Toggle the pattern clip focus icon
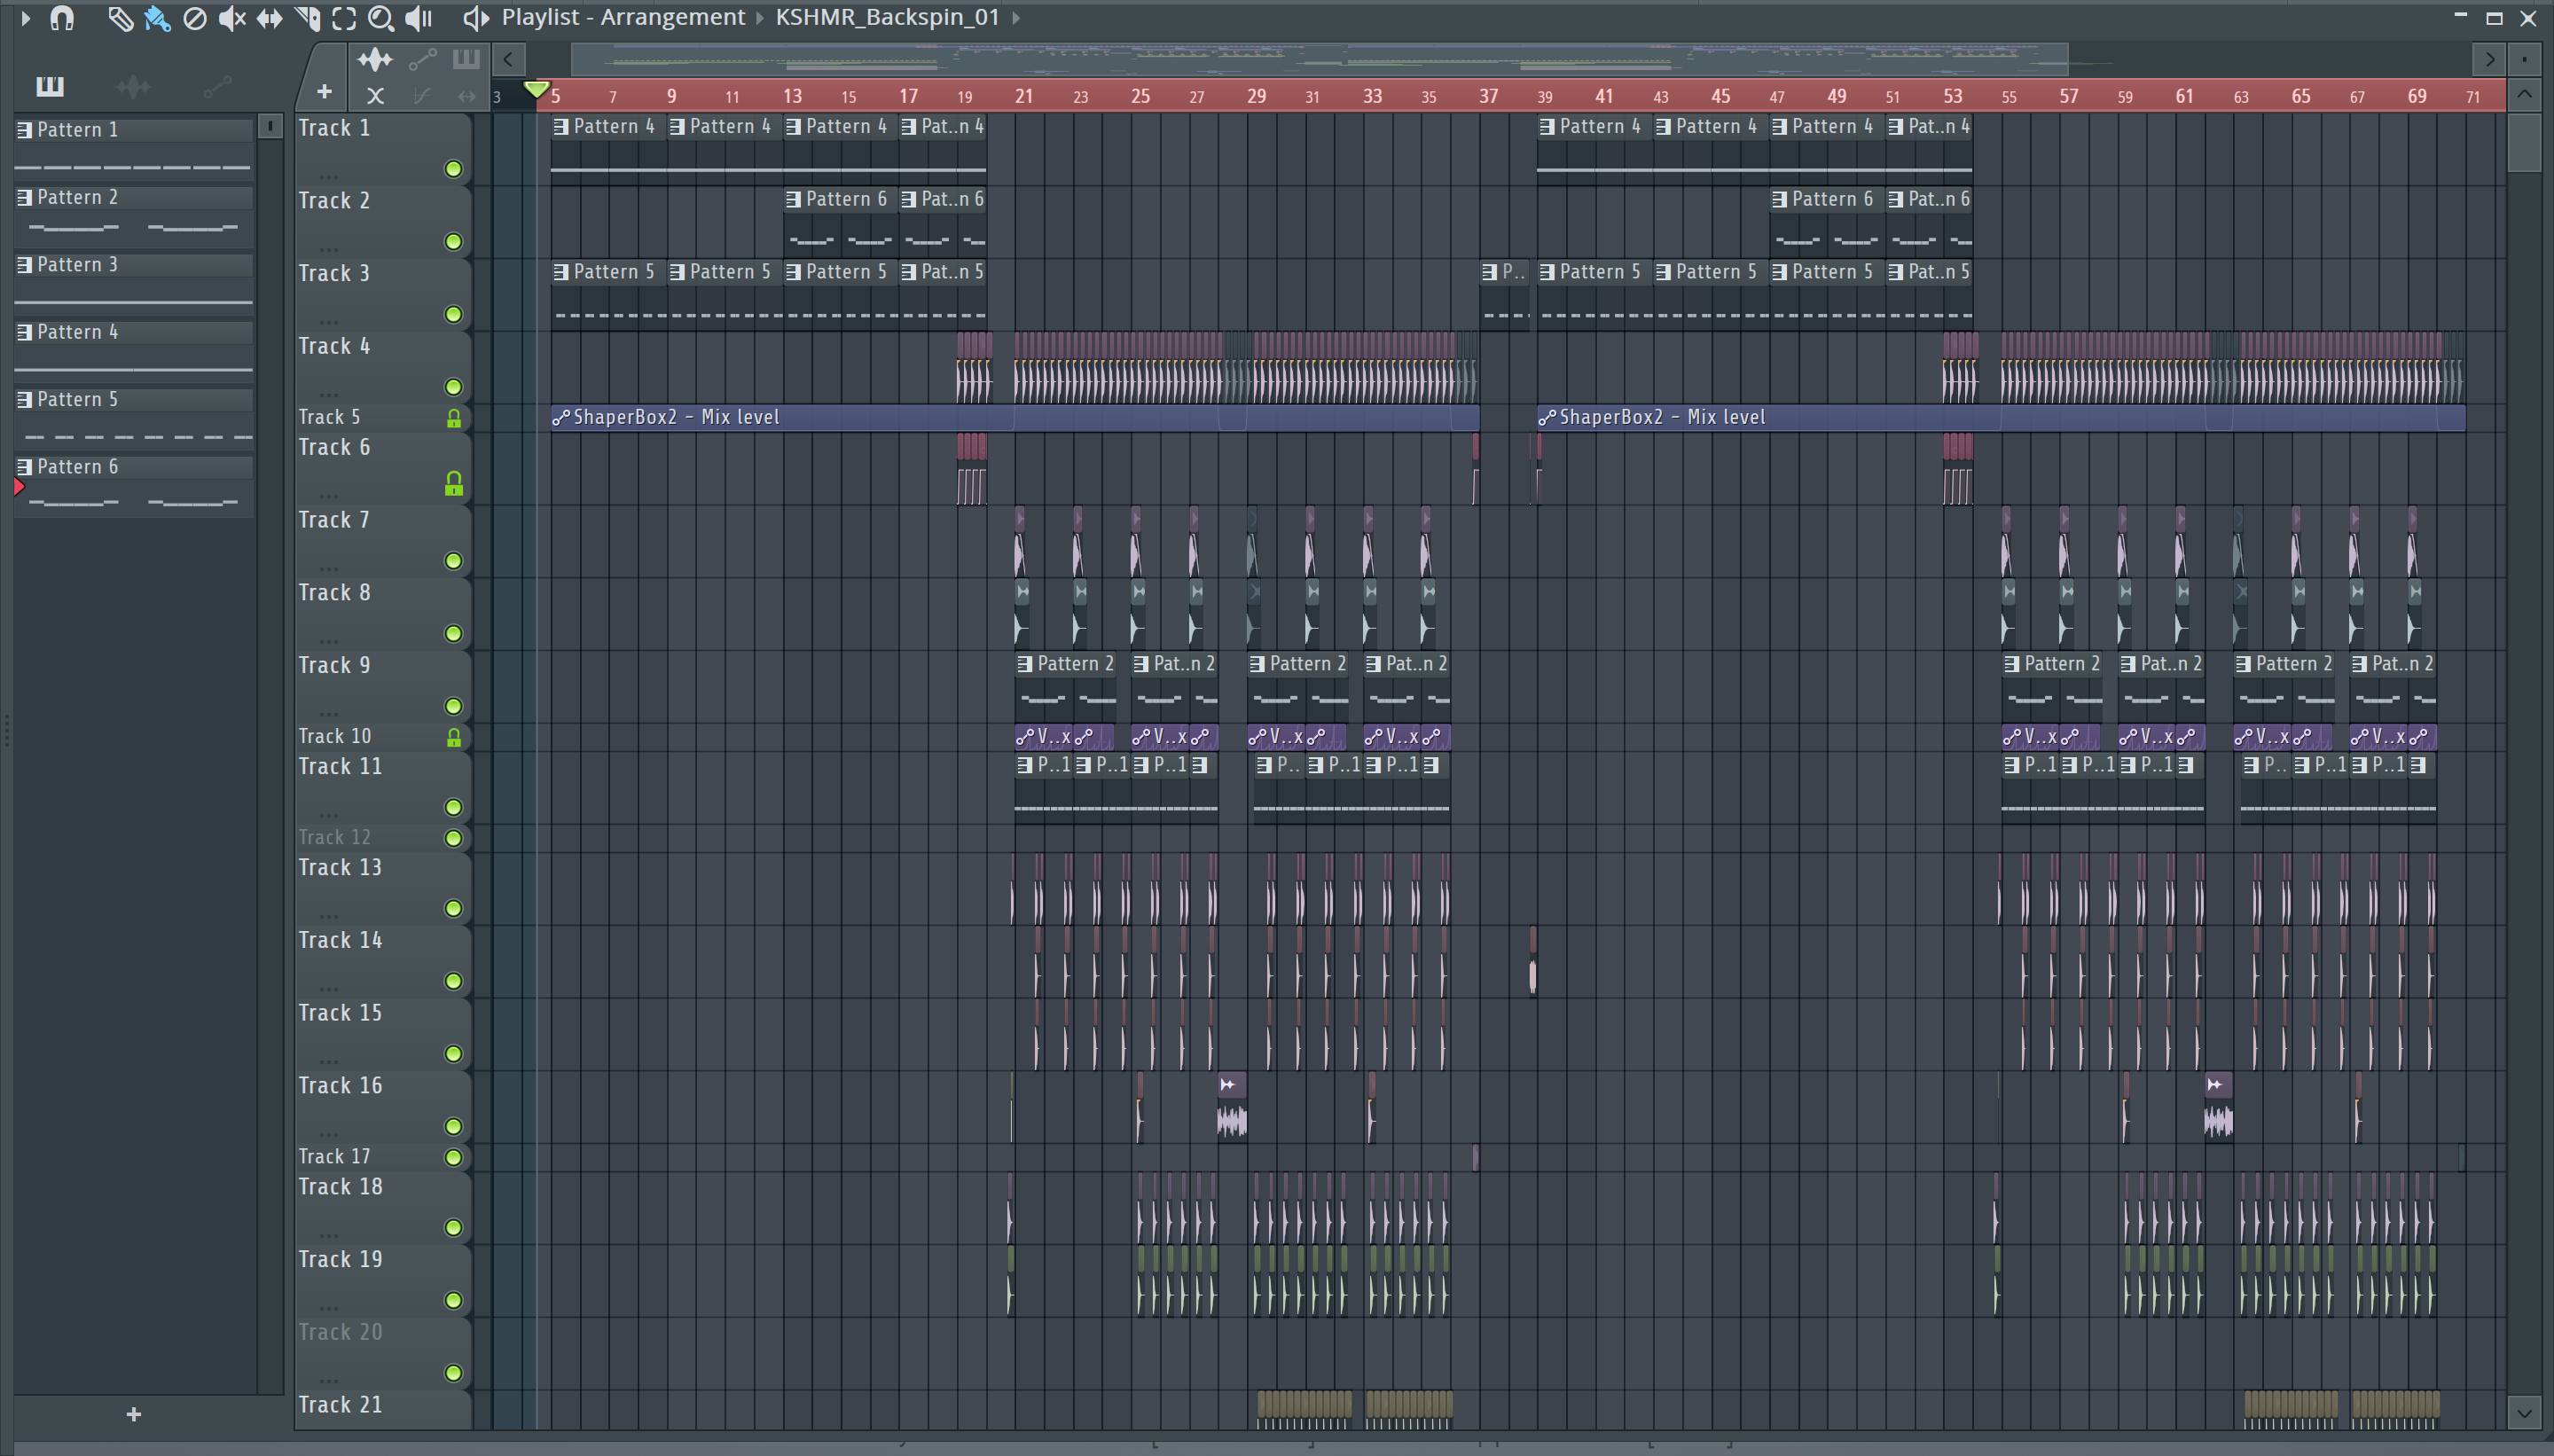 pos(466,59)
